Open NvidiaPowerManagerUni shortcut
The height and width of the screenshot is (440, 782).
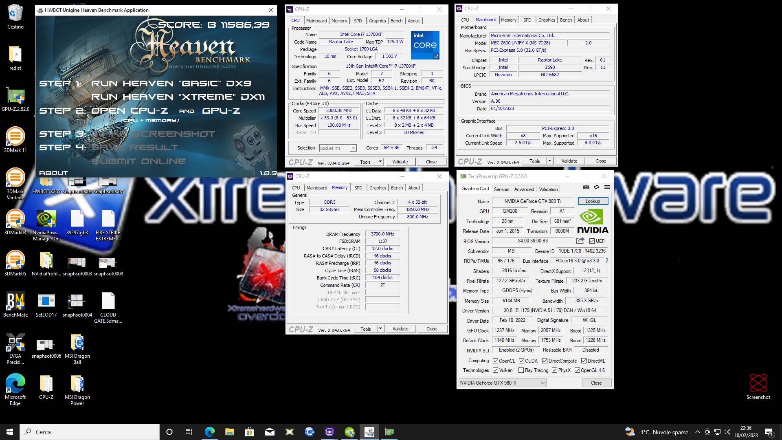pos(46,224)
